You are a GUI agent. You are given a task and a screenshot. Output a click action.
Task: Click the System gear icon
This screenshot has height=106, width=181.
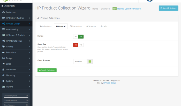pyautogui.click(x=3, y=81)
